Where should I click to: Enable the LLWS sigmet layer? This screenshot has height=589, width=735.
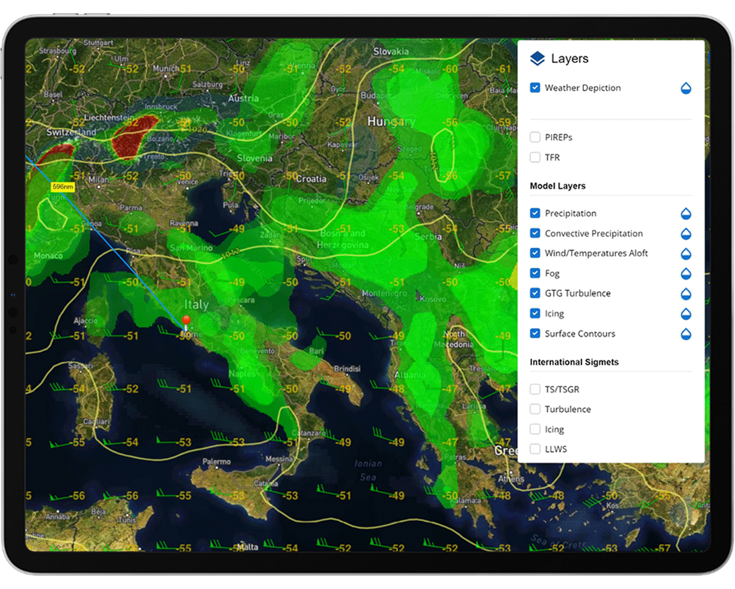(x=535, y=448)
